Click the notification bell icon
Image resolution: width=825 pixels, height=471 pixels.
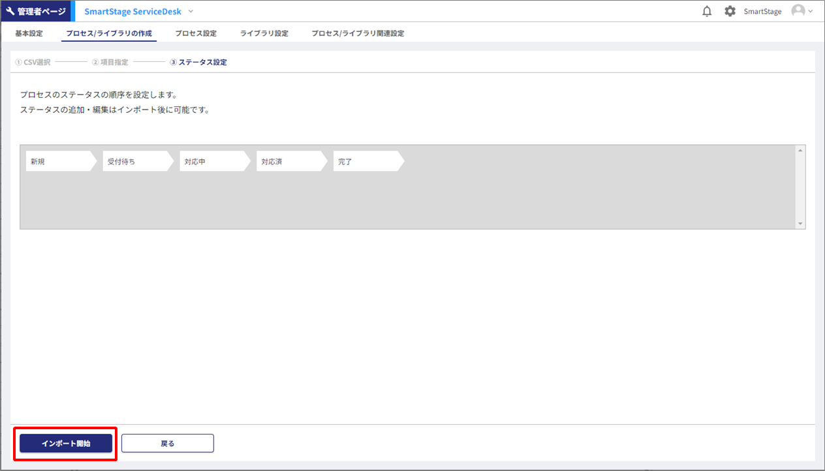[707, 11]
